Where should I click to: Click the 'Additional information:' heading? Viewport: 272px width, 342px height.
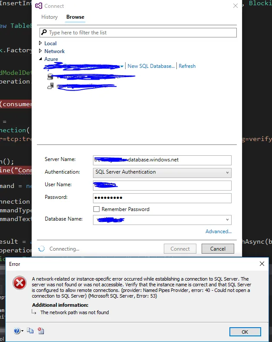coord(60,305)
